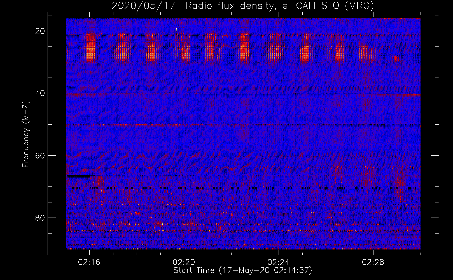The width and height of the screenshot is (453, 280).
Task: Click the 'Start Time (17-May-20 02:14:37)' label
Action: click(x=243, y=270)
